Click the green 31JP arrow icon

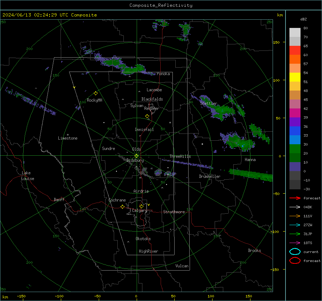(x=295, y=234)
